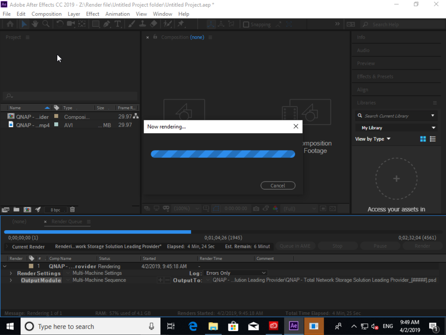446x335 pixels.
Task: Launch Adobe Creative Cloud from taskbar
Action: point(273,326)
